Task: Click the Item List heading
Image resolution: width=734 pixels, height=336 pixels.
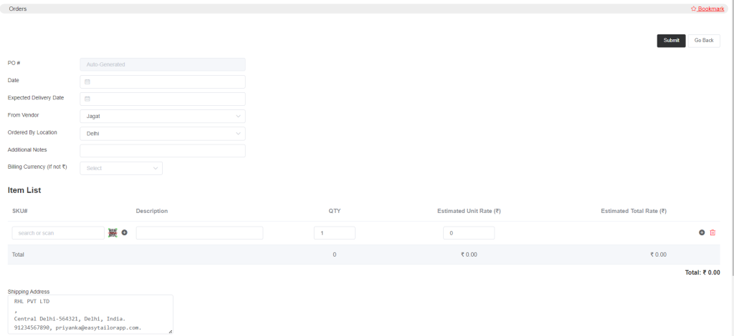Action: tap(24, 190)
